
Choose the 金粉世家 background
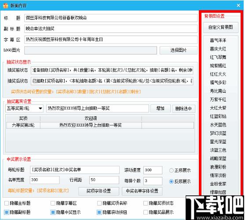[x=218, y=184]
